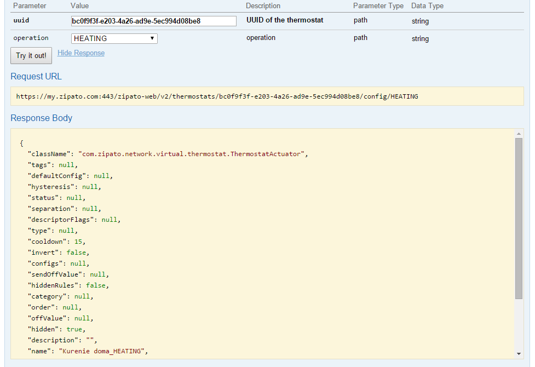Click the Data Type column header

(x=427, y=6)
